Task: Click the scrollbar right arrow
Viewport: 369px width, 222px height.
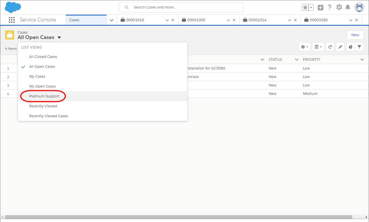Action: pos(366,217)
